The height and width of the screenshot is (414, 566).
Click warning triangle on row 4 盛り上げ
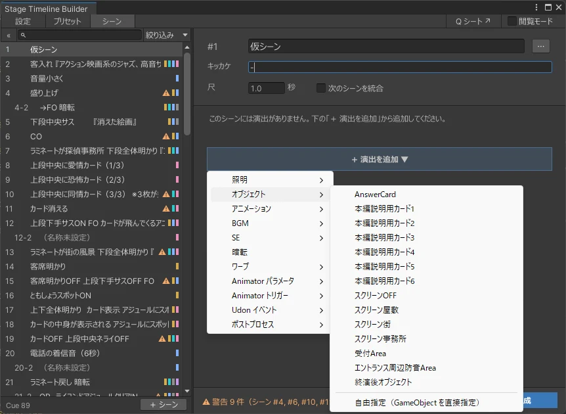coord(166,93)
